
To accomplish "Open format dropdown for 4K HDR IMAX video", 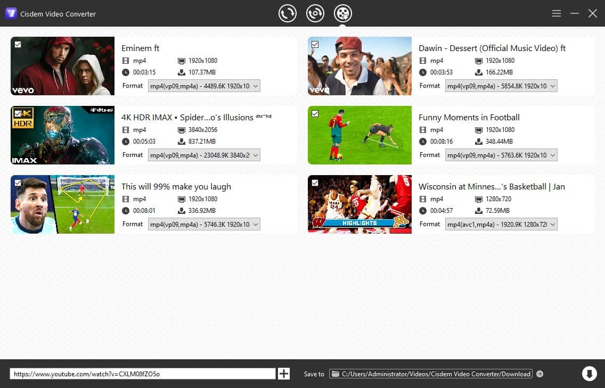I will click(x=204, y=155).
